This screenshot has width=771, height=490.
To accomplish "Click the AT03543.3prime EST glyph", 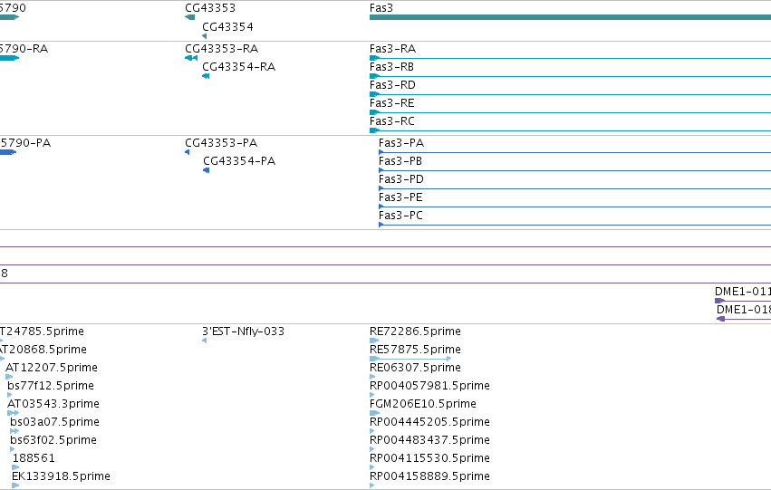I will coord(14,413).
